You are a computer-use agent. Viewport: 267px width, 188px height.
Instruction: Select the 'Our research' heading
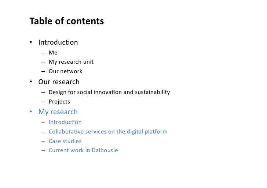(x=59, y=82)
